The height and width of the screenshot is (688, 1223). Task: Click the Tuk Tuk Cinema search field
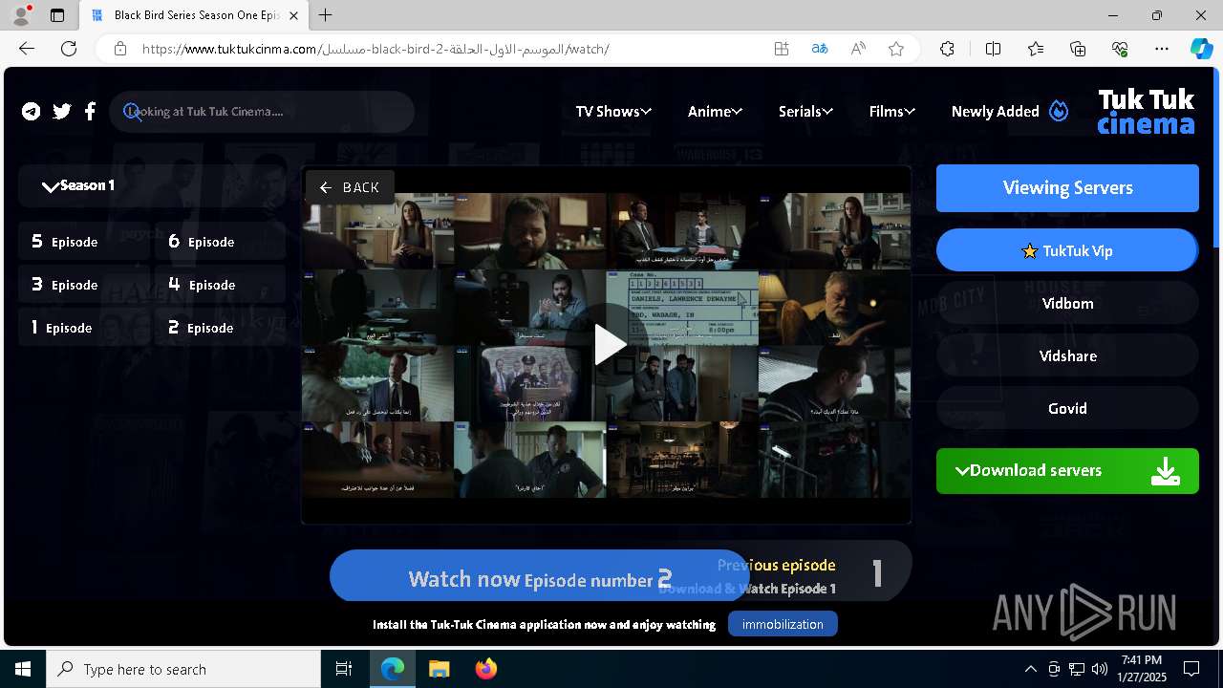pos(262,112)
